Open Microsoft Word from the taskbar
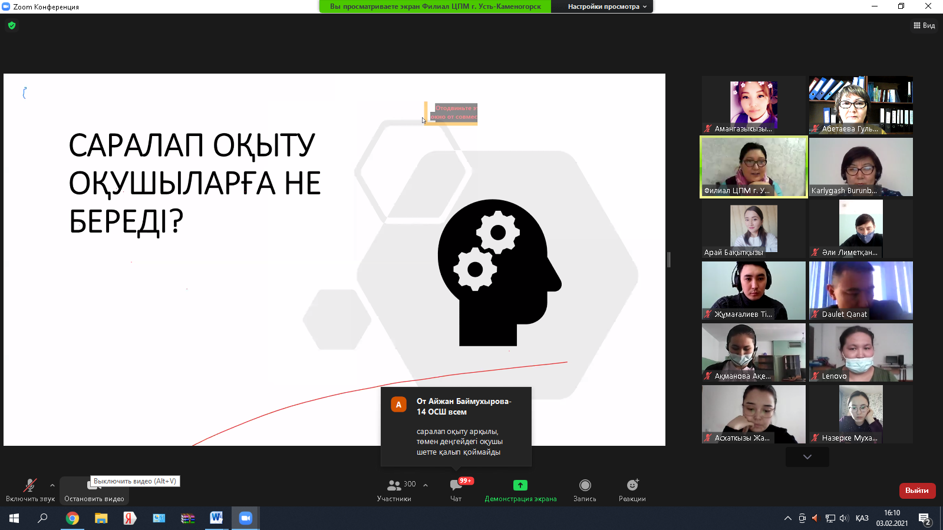The height and width of the screenshot is (530, 943). pos(216,518)
